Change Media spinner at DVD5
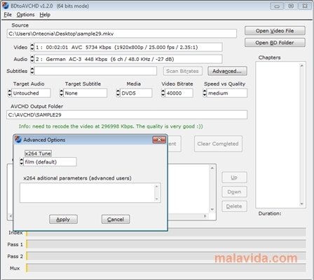Viewport: 314px width, 280px height. coord(118,93)
